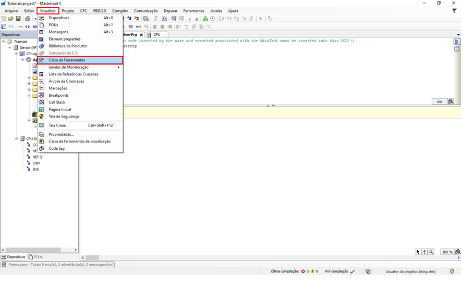Viewport: 461px width, 285px height.
Task: Select Biblioteca de Produtos menu icon
Action: tap(42, 46)
